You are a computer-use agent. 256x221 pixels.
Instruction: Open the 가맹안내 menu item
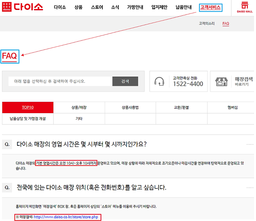pyautogui.click(x=135, y=7)
